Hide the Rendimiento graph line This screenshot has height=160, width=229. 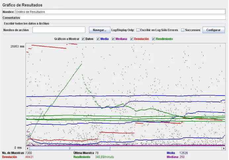click(x=154, y=39)
